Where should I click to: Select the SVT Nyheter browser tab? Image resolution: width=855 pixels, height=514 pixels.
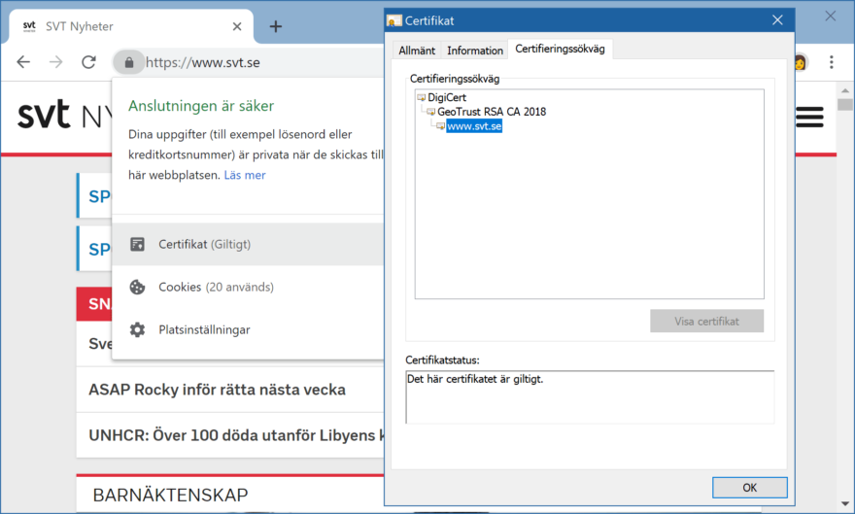click(131, 26)
